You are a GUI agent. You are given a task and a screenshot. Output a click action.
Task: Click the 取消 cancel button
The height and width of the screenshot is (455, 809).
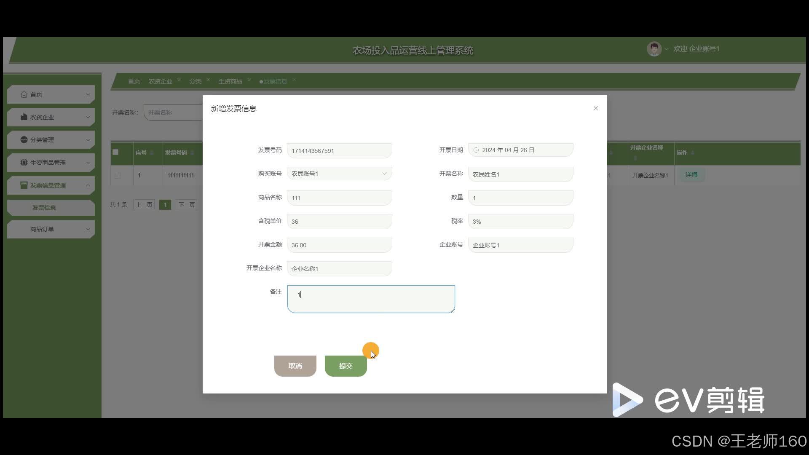point(295,366)
